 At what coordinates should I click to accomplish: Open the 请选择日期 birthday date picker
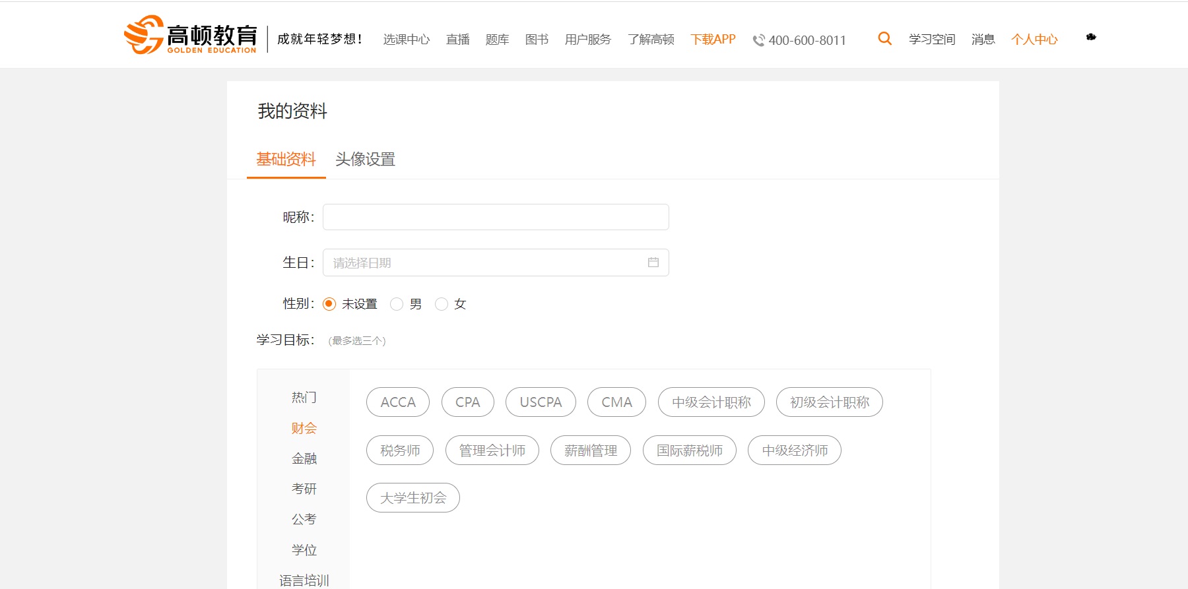(496, 263)
